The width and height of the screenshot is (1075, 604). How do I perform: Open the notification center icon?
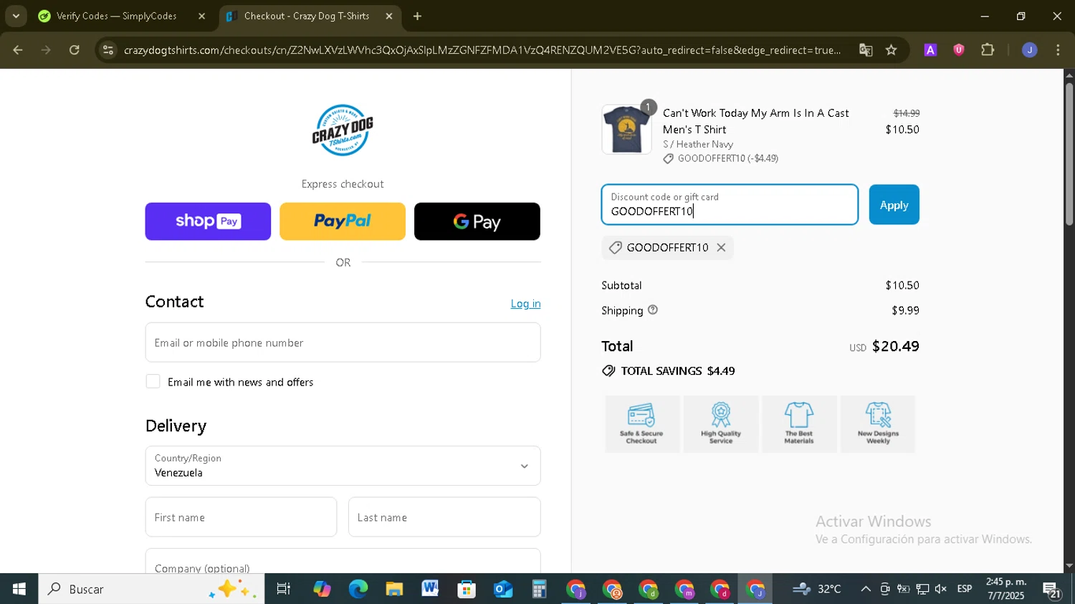pyautogui.click(x=1051, y=590)
